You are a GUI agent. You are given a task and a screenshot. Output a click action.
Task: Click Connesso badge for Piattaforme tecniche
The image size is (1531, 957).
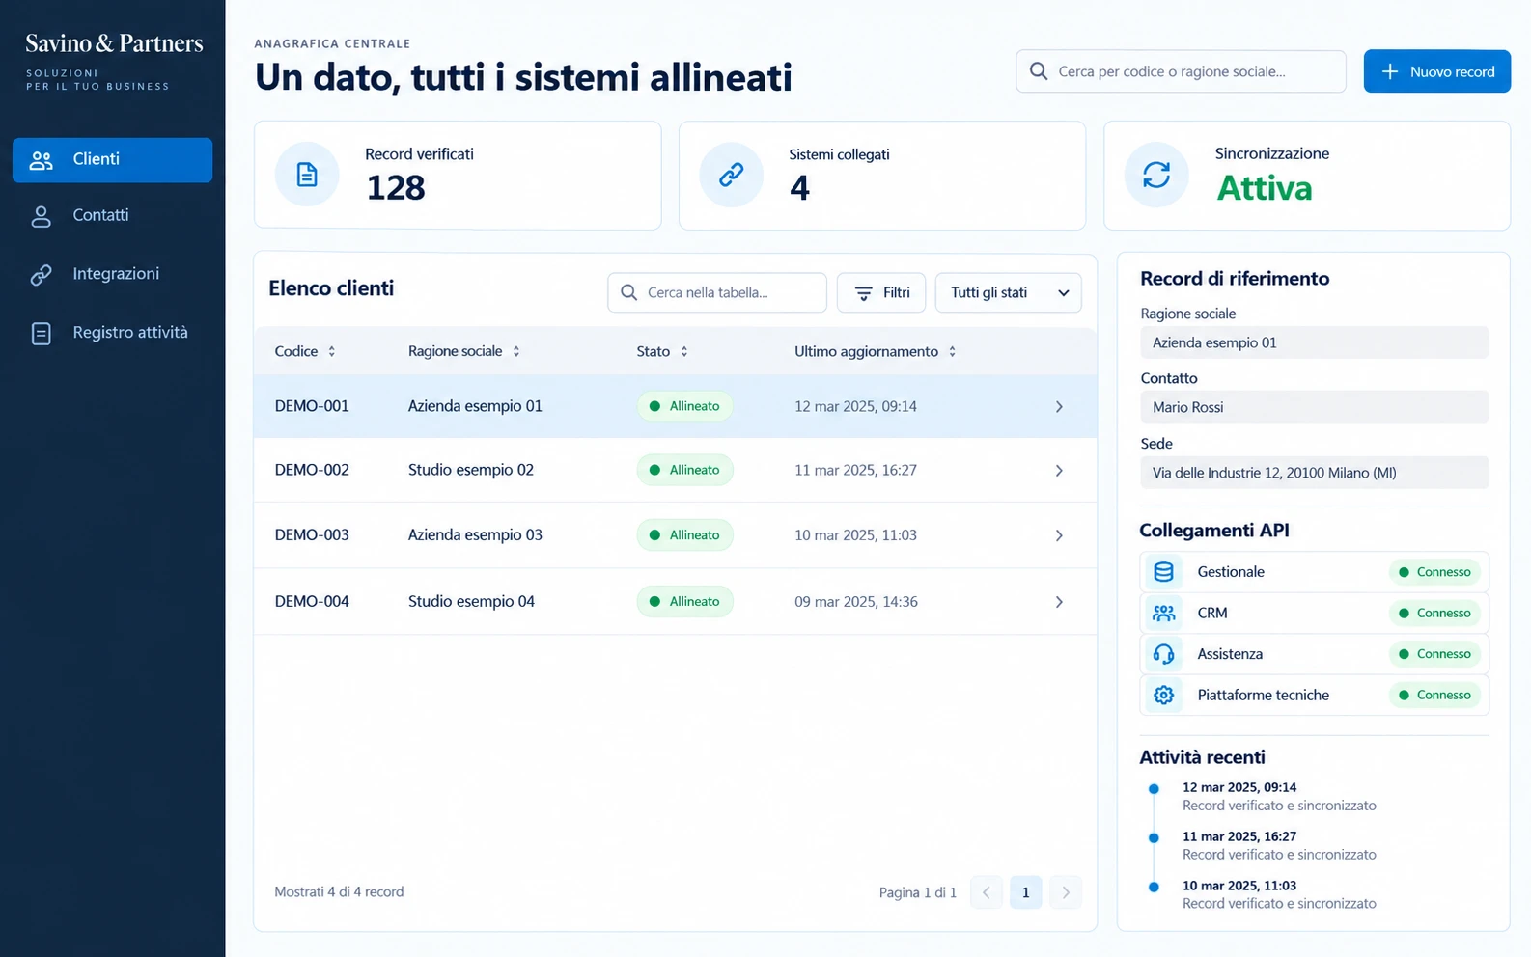pos(1434,695)
